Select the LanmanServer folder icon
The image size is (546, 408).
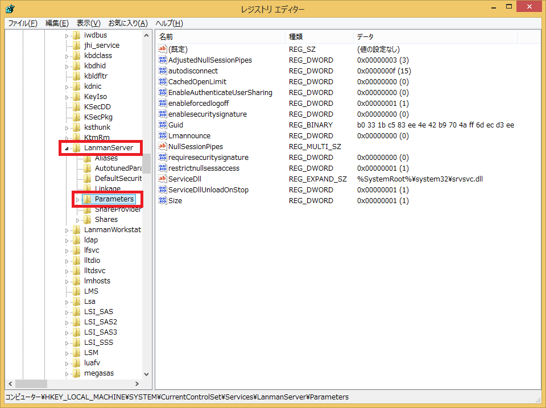coord(77,148)
